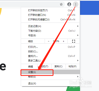Image resolution: width=99 pixels, height=91 pixels.
Task: Open 打开新的标签页(T) menu entry
Action: 50,10
